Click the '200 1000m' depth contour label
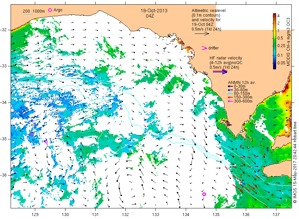Screen dimensions: 299x219 (x=34, y=11)
